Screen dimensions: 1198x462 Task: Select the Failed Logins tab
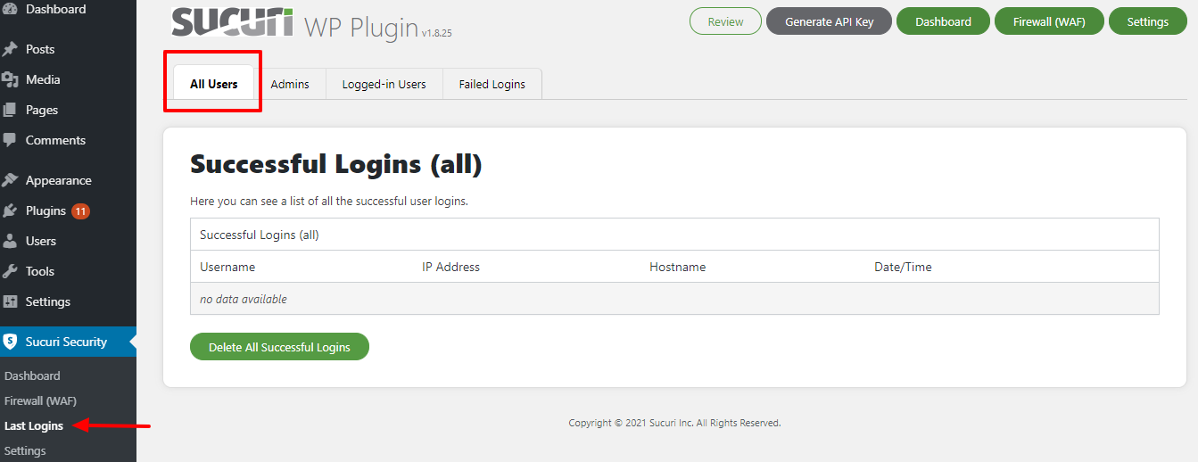click(x=492, y=84)
